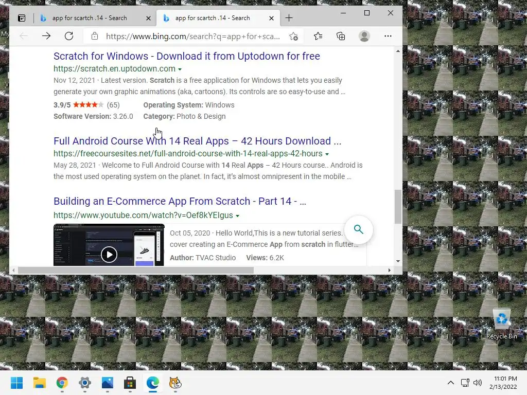Close the first 'app for scartch .14' tab
Screen dimensions: 527x395
[x=148, y=18]
